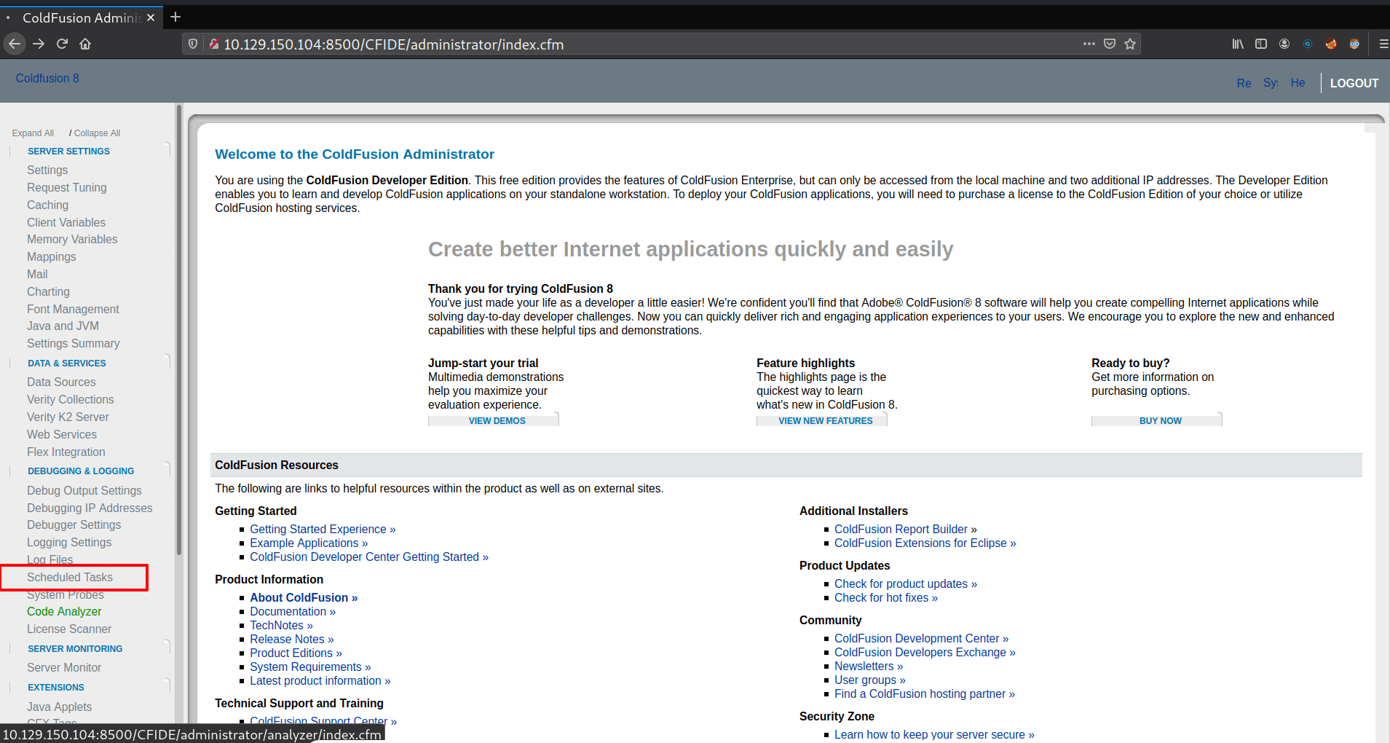Open Request Tuning page
The width and height of the screenshot is (1390, 743).
(x=67, y=187)
